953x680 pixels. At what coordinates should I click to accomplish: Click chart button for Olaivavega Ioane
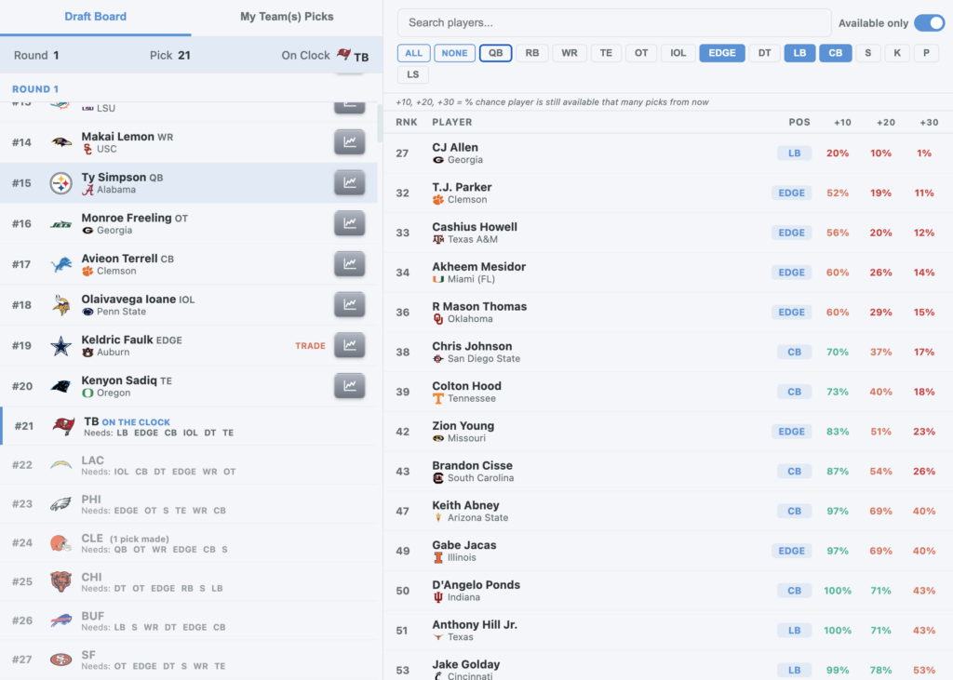(x=349, y=305)
